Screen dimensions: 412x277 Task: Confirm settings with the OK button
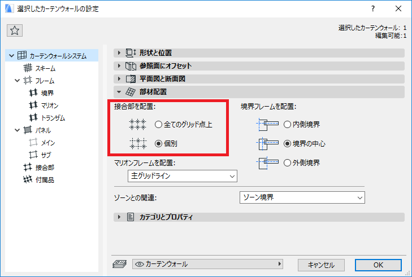click(x=378, y=265)
